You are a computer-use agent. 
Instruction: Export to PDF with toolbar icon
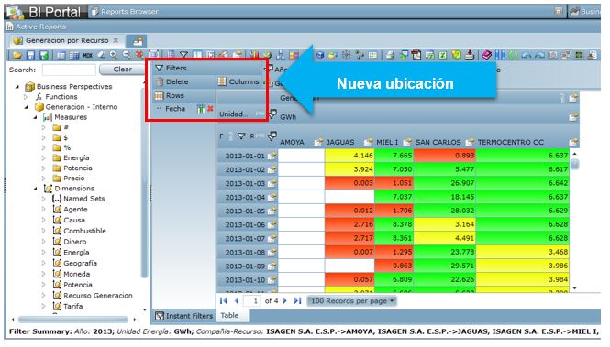click(x=416, y=55)
